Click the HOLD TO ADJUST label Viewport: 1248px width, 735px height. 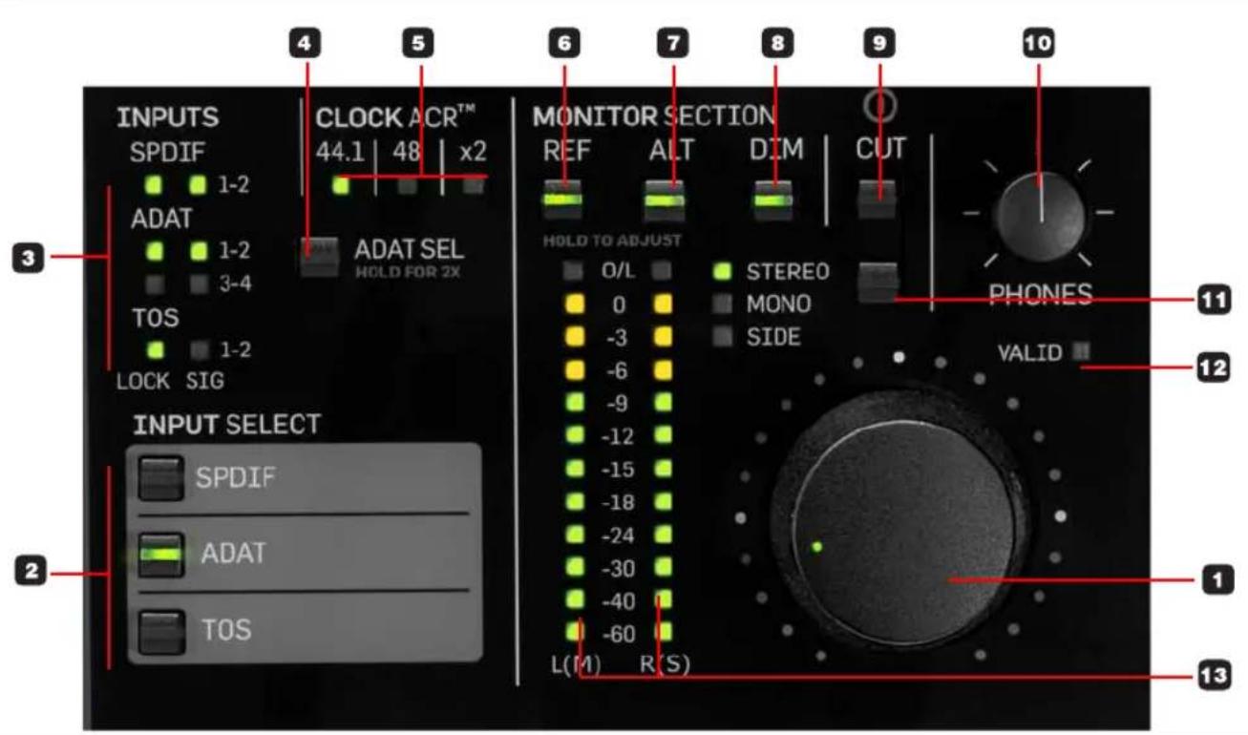tap(611, 241)
